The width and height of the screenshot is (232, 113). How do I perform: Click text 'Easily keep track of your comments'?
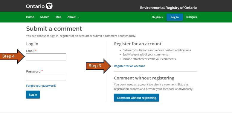(145, 55)
